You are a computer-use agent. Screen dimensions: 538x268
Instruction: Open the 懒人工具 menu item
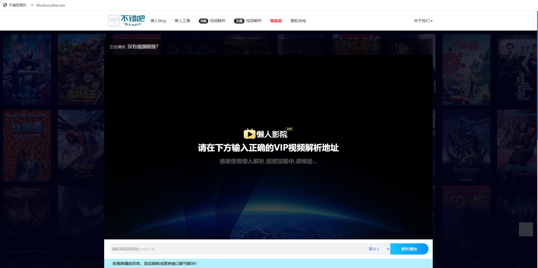tap(182, 21)
